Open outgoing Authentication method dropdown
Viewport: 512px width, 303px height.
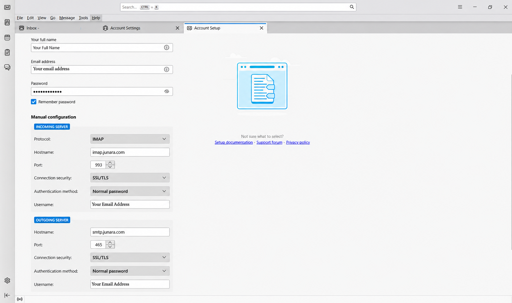(x=130, y=271)
